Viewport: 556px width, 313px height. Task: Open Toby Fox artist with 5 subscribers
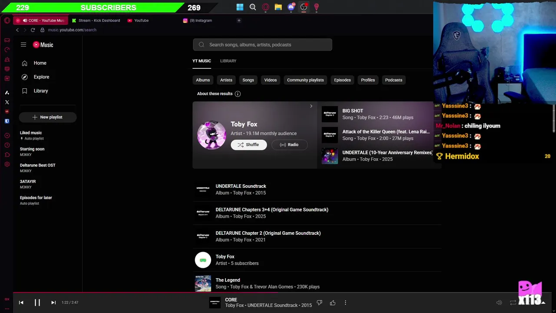point(317,260)
